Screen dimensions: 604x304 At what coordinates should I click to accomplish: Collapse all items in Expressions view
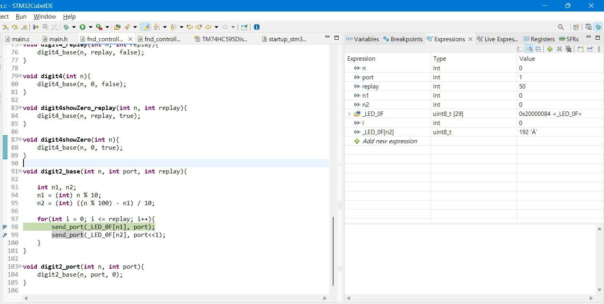coord(539,49)
